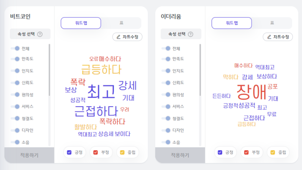
Task: Click the help icon beside Bitcoin 속성 선택
Action: coord(40,34)
